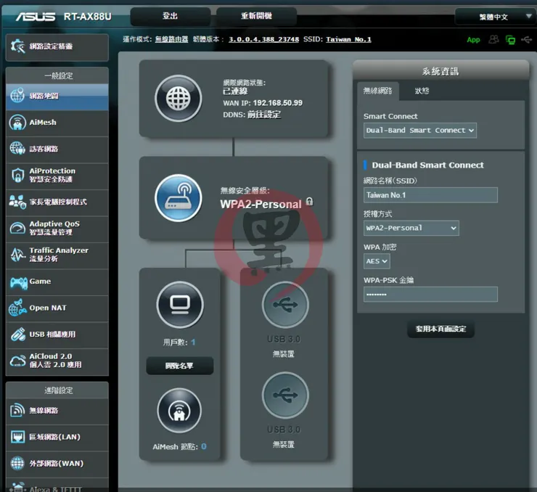Select the lower USB 3.0 icon
The image size is (537, 492).
coord(285,395)
